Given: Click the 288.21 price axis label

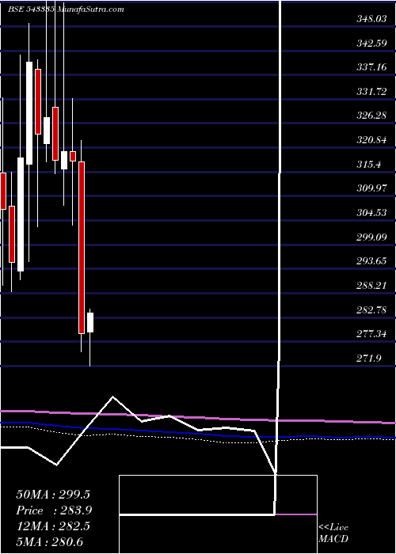Looking at the screenshot, I should point(372,285).
